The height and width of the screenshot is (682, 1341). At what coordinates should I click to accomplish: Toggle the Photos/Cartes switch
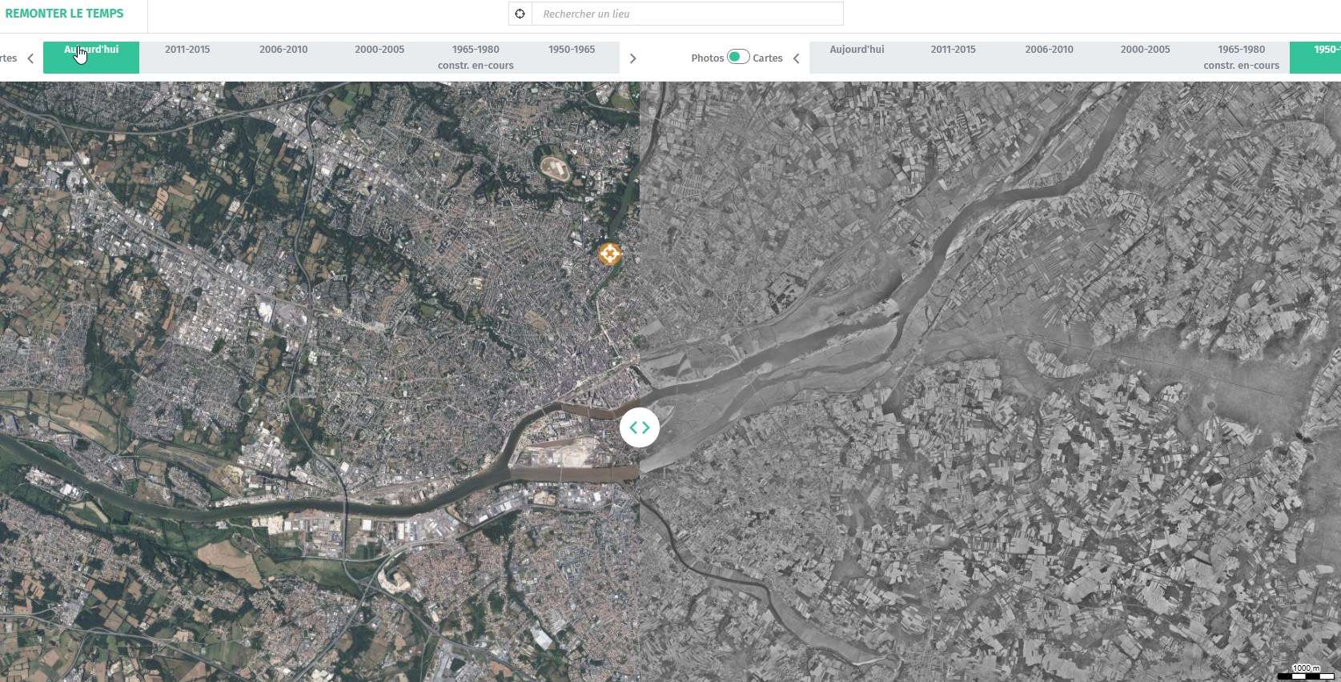[x=737, y=57]
